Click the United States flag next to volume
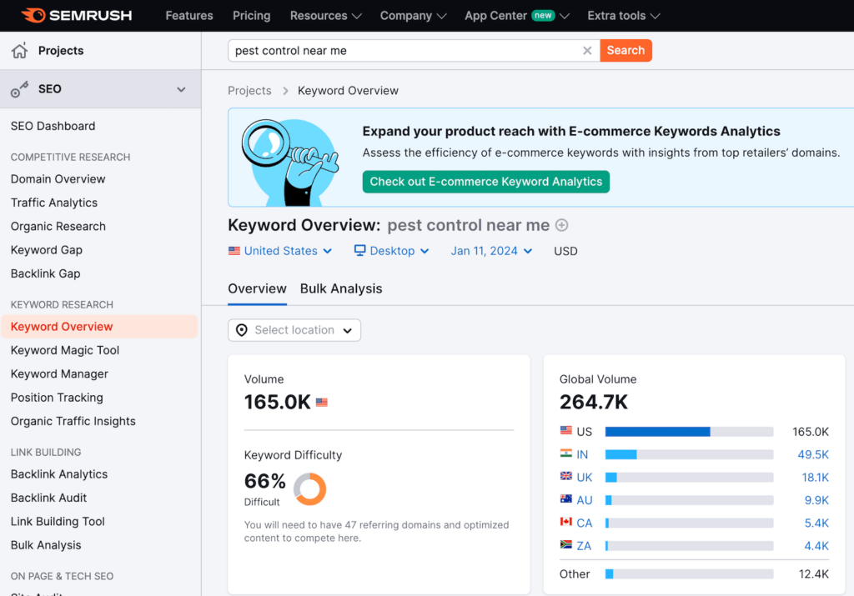 [x=322, y=403]
